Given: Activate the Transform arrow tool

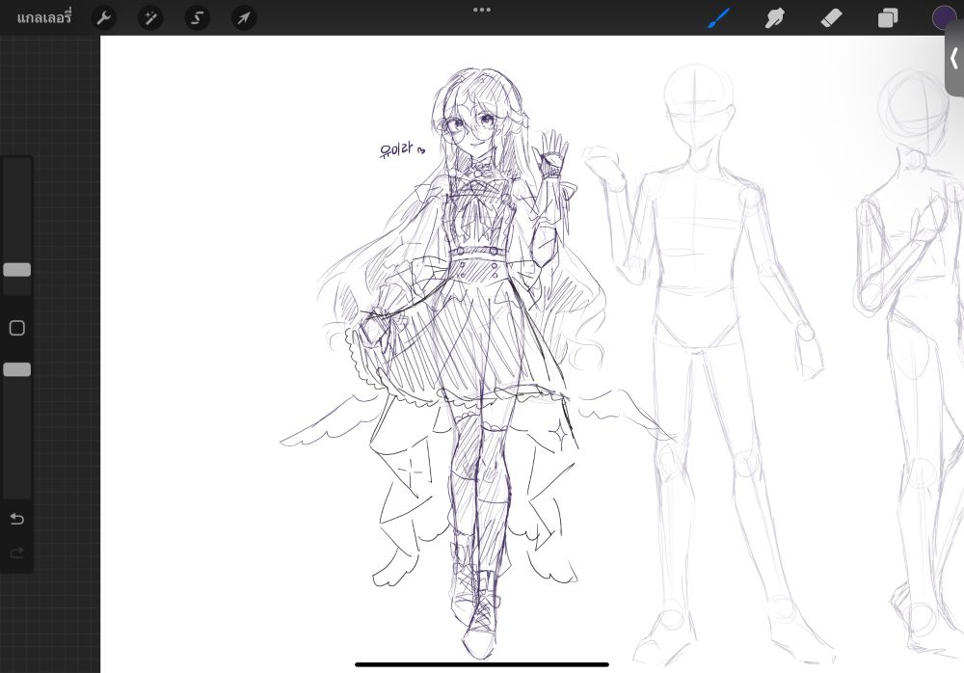Looking at the screenshot, I should click(244, 18).
